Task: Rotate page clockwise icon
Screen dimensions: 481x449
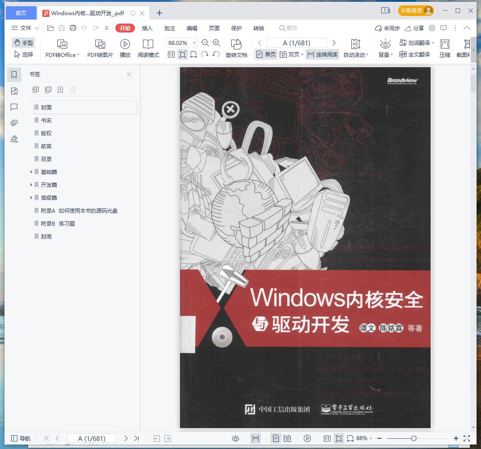Action: pos(204,55)
